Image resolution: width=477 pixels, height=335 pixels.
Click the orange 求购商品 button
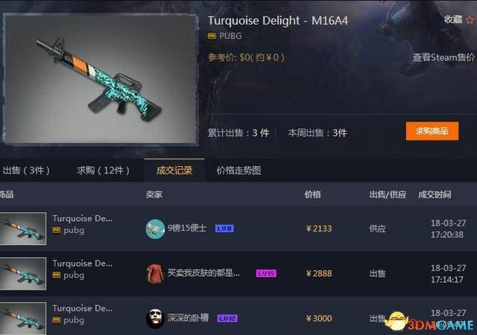[x=432, y=131]
